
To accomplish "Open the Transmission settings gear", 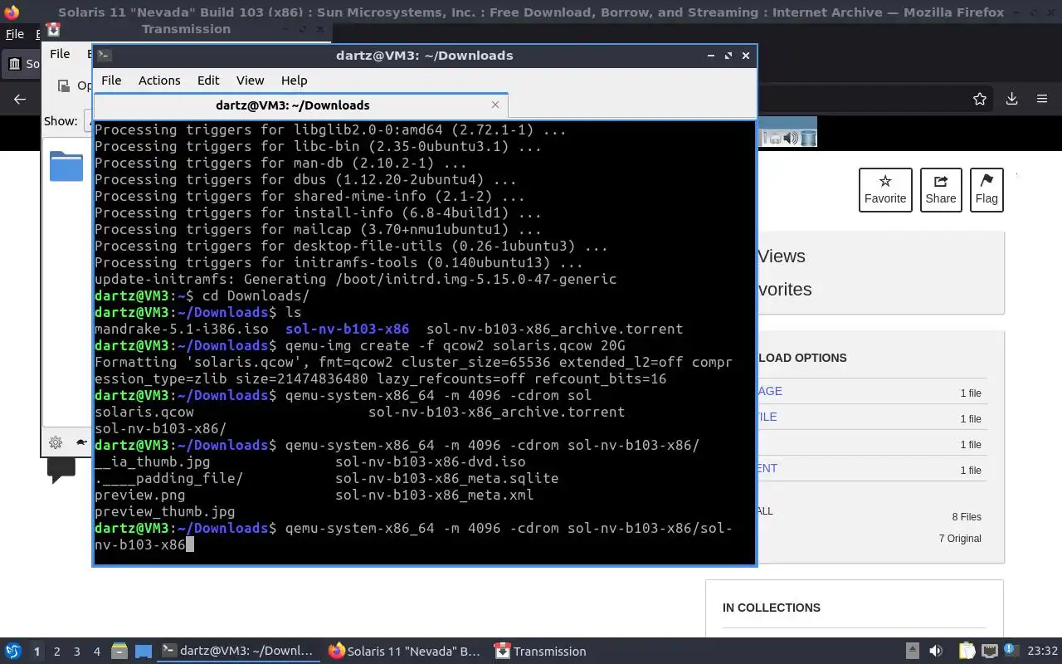I will click(x=56, y=442).
